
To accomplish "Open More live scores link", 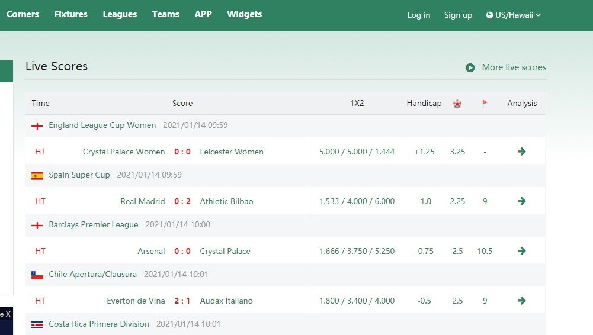I will click(514, 67).
